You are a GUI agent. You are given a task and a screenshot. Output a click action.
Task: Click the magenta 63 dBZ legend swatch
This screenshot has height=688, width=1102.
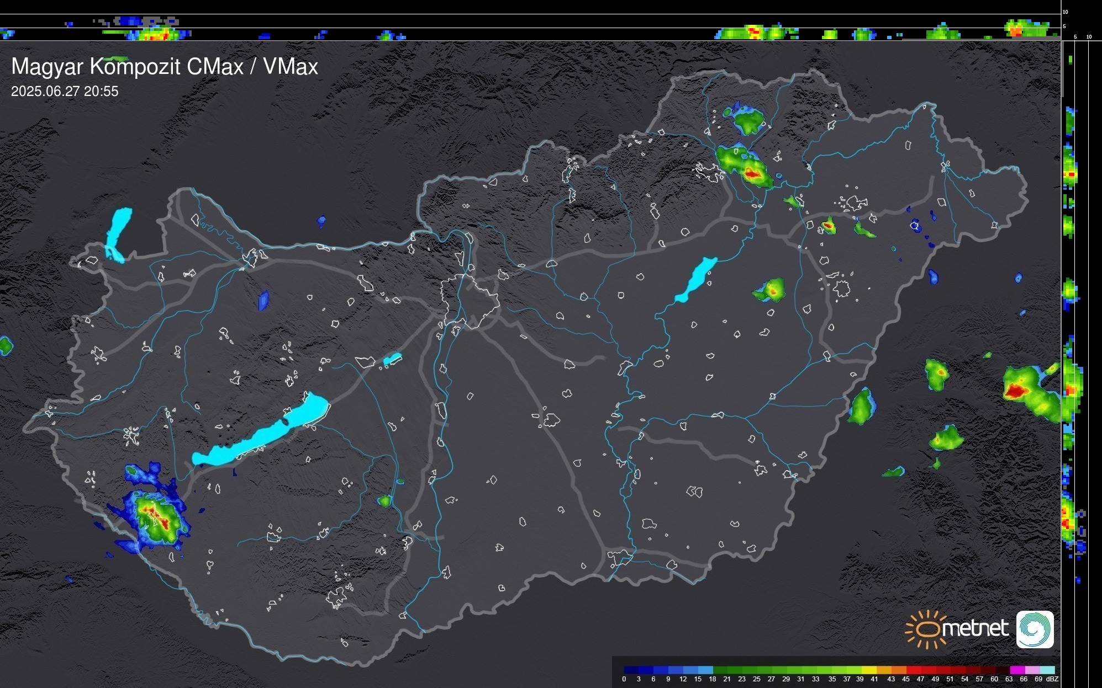pos(1017,670)
